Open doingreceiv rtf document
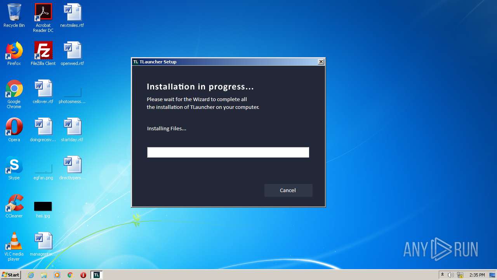The height and width of the screenshot is (280, 497). click(x=43, y=130)
